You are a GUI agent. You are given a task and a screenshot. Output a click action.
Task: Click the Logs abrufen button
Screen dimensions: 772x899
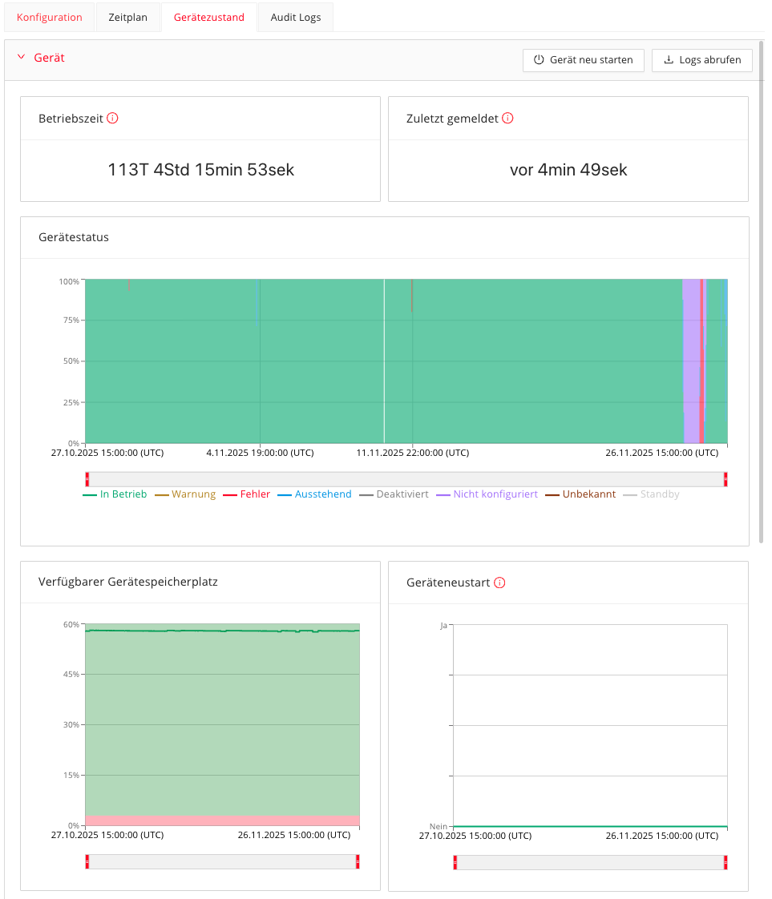(x=702, y=59)
